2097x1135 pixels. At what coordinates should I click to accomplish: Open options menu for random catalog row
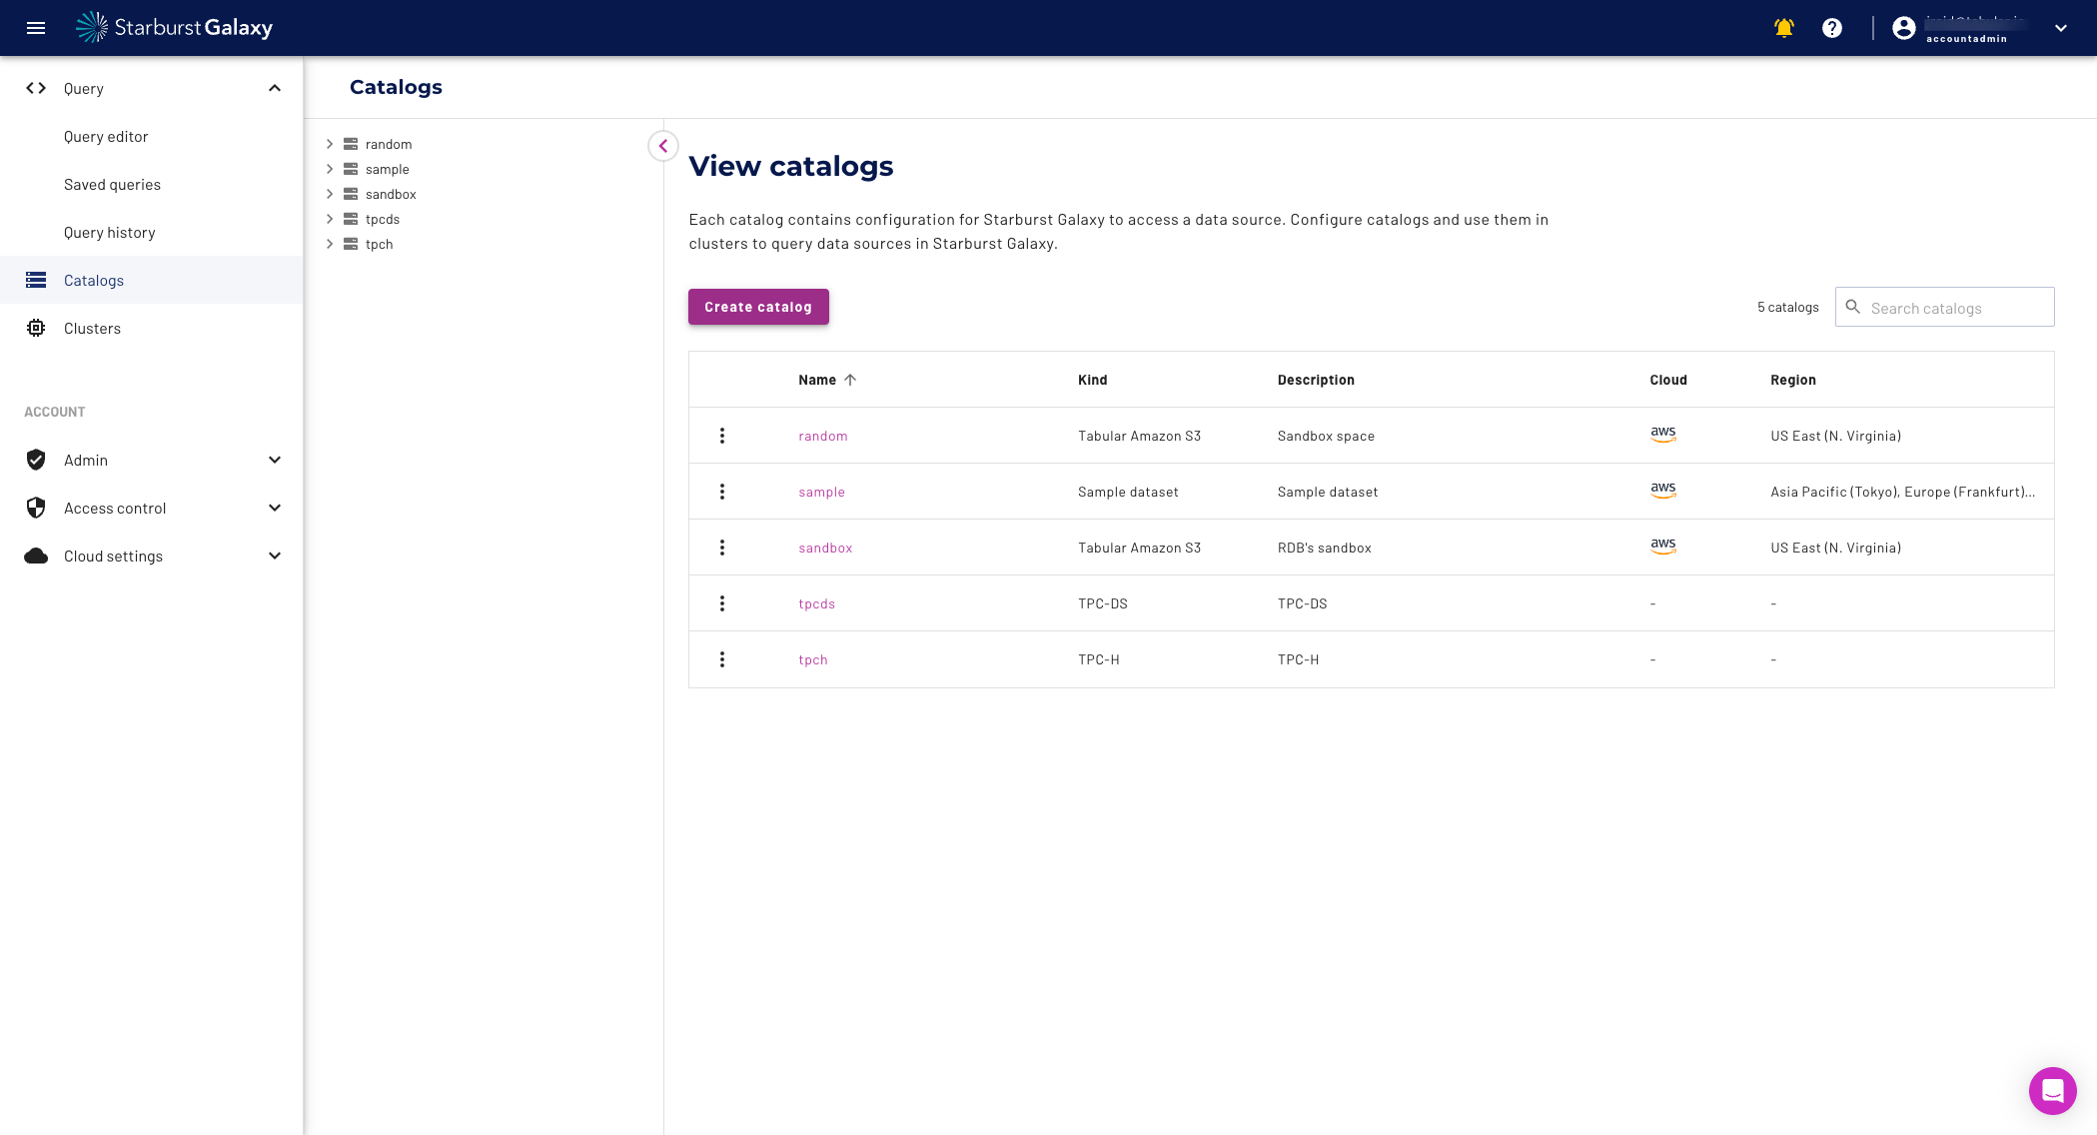[x=722, y=436]
